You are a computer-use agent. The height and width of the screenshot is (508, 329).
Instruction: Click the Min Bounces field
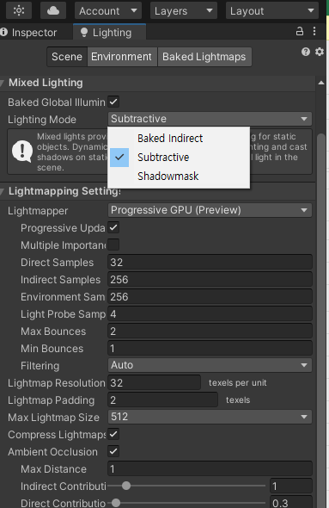click(210, 348)
